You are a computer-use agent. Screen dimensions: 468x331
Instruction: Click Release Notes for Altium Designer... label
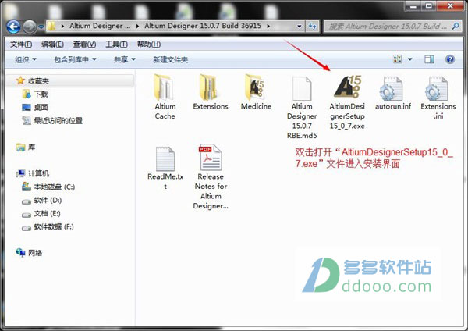tap(211, 191)
